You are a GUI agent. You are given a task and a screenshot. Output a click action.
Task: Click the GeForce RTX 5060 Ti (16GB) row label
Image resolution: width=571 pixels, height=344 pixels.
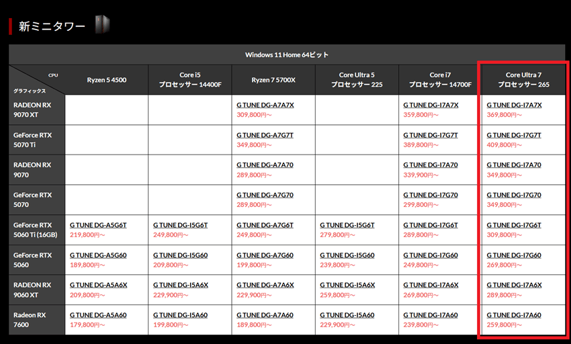36,230
